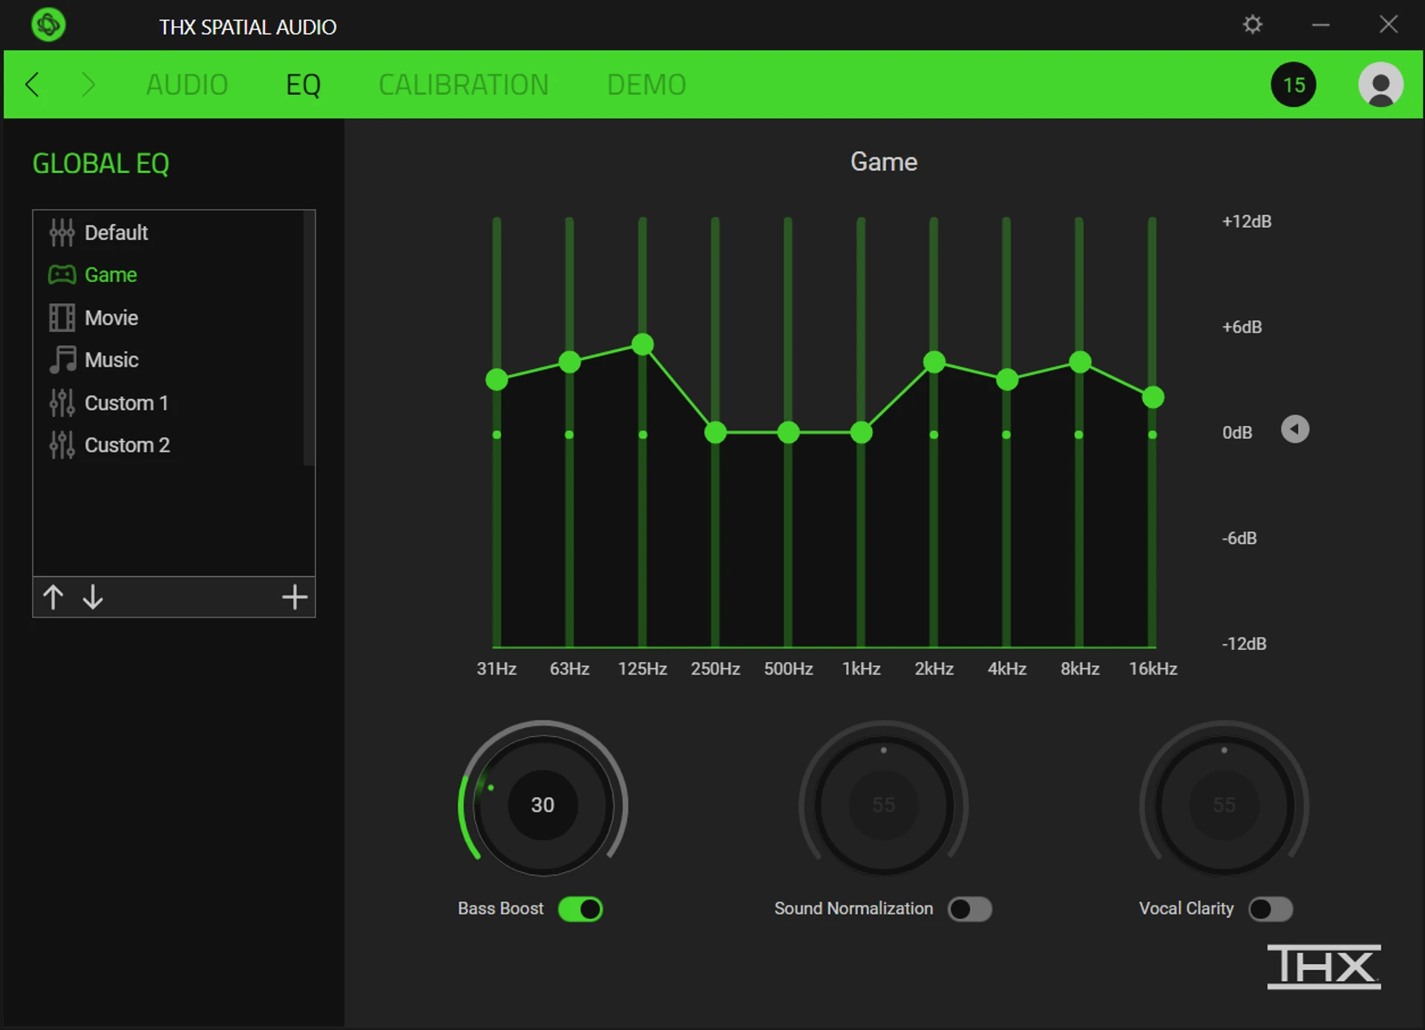The image size is (1425, 1030).
Task: Enable the Sound Normalization toggle
Action: click(x=970, y=909)
